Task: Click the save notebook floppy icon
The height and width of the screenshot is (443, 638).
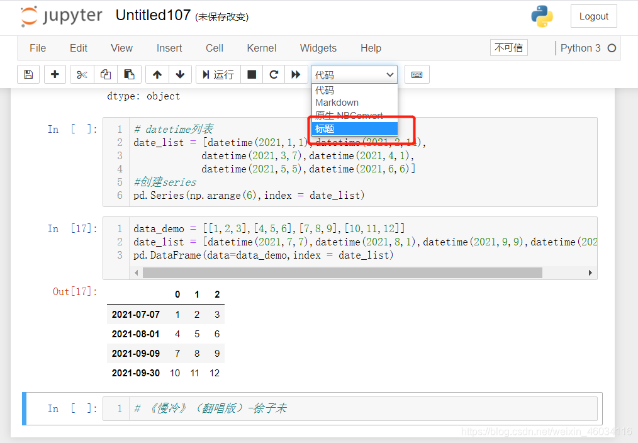Action: (x=28, y=74)
